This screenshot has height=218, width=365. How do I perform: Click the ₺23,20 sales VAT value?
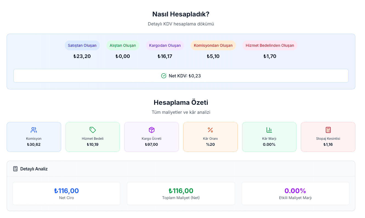click(x=82, y=56)
